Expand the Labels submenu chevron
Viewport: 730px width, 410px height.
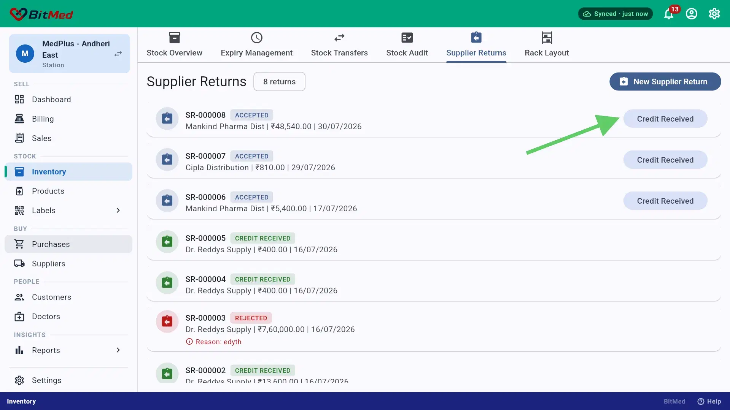coord(118,211)
